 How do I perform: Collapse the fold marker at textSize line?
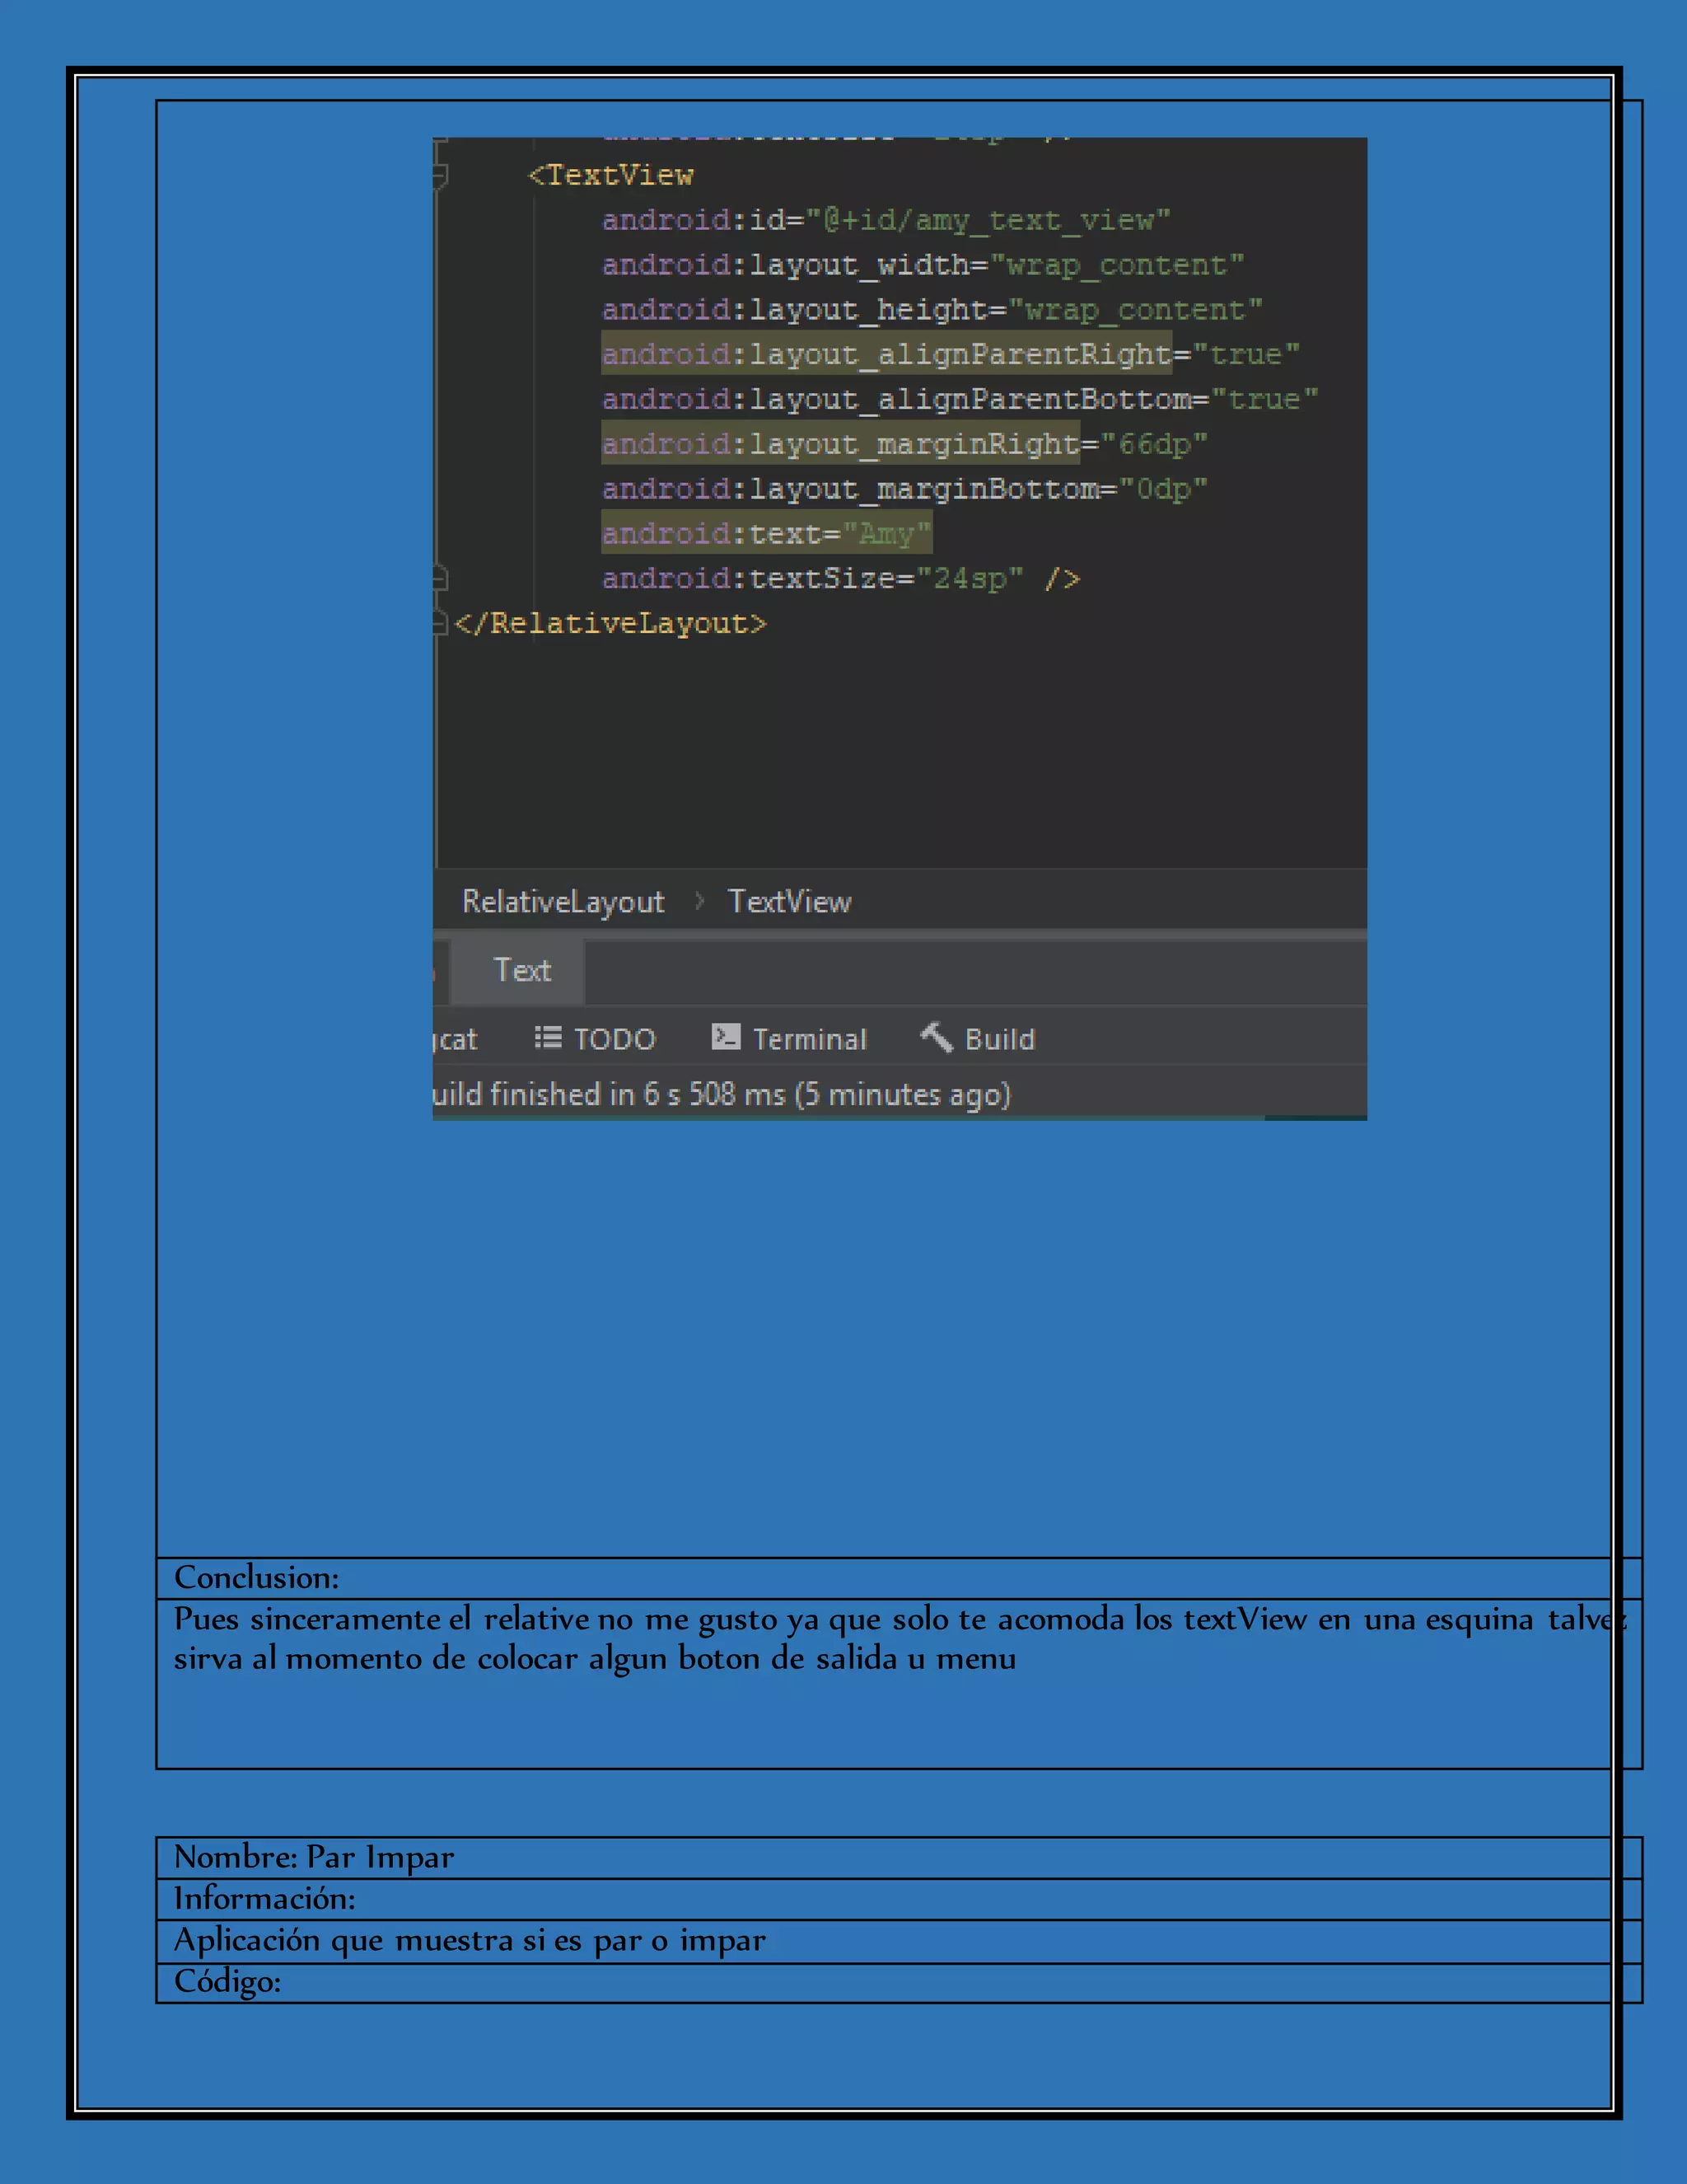440,578
